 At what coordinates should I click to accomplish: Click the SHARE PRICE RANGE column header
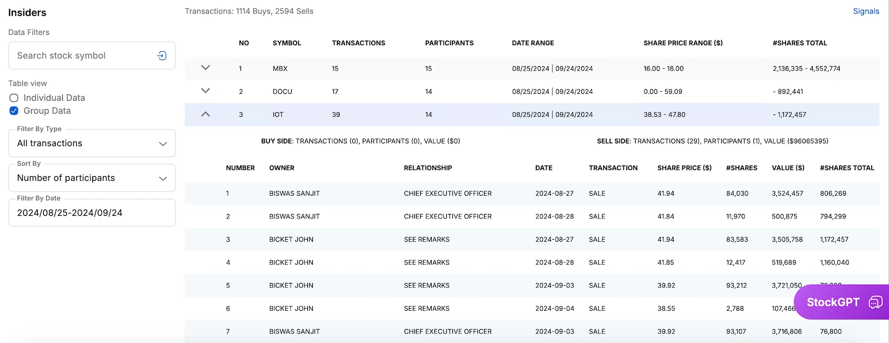683,43
